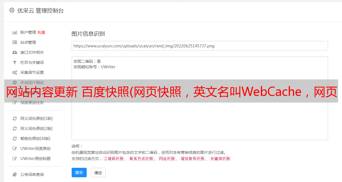Screen dimensions: 342x182
Task: Click the 二维码识别 tag
Action: click(114, 159)
